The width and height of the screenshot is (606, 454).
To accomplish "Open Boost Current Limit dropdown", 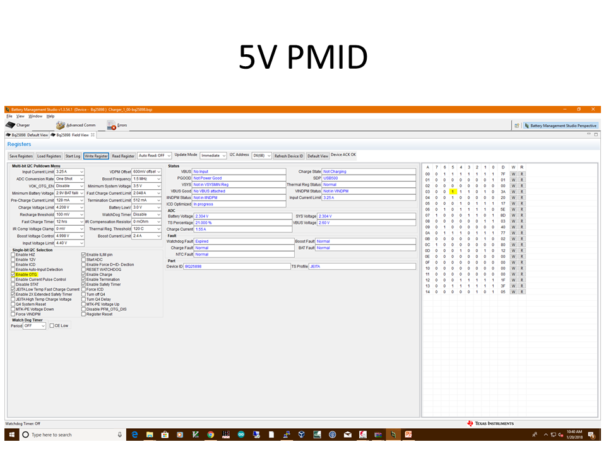I will tap(158, 236).
